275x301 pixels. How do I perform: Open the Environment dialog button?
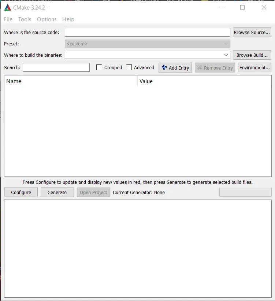click(254, 68)
